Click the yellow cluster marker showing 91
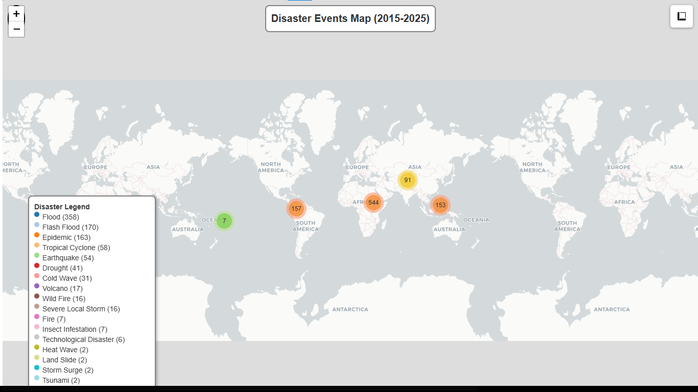The height and width of the screenshot is (392, 698). coord(408,180)
